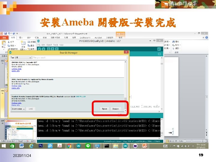This screenshot has width=216, height=162.
Task: Show hidden system tray icons arrow
Action: coord(171,146)
